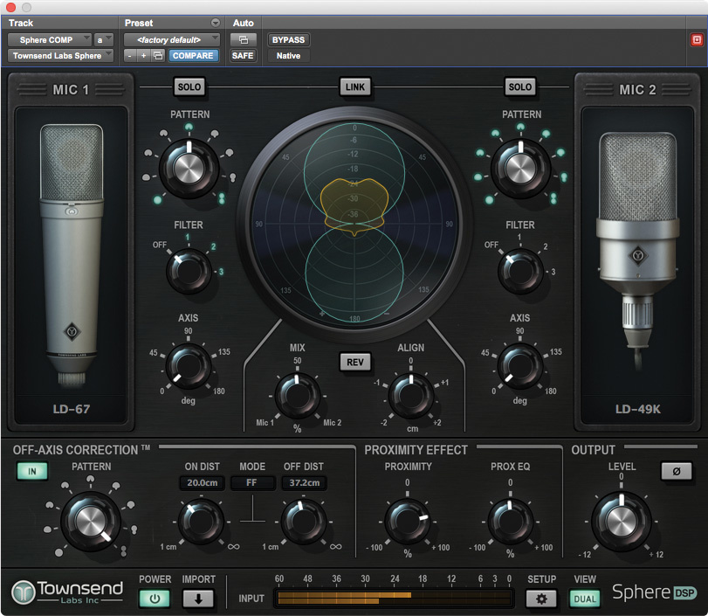Click the REV button
This screenshot has height=616, width=708.
354,363
